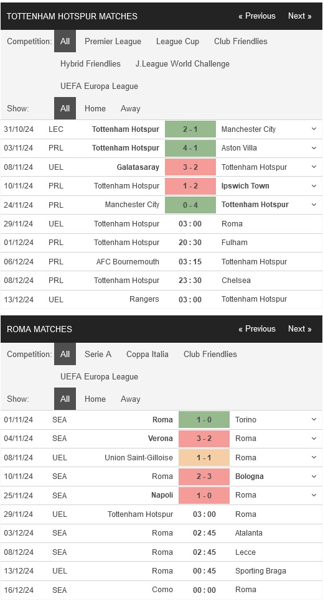Viewport: 323px width, 604px height.
Task: Expand the Tottenham vs Aston Villa match chevron
Action: pos(314,148)
